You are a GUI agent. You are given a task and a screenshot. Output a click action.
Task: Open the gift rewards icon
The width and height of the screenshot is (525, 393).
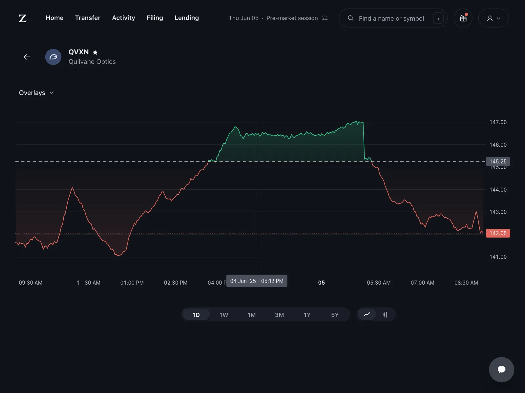coord(463,18)
